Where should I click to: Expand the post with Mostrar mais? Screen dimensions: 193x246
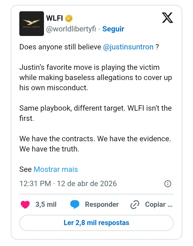56,169
